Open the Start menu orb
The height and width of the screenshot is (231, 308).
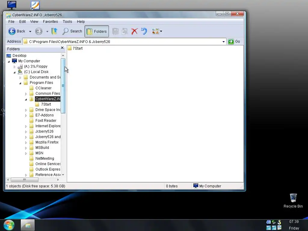9,225
